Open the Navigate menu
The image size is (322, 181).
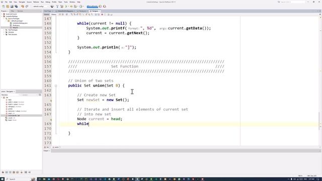pos(22,2)
